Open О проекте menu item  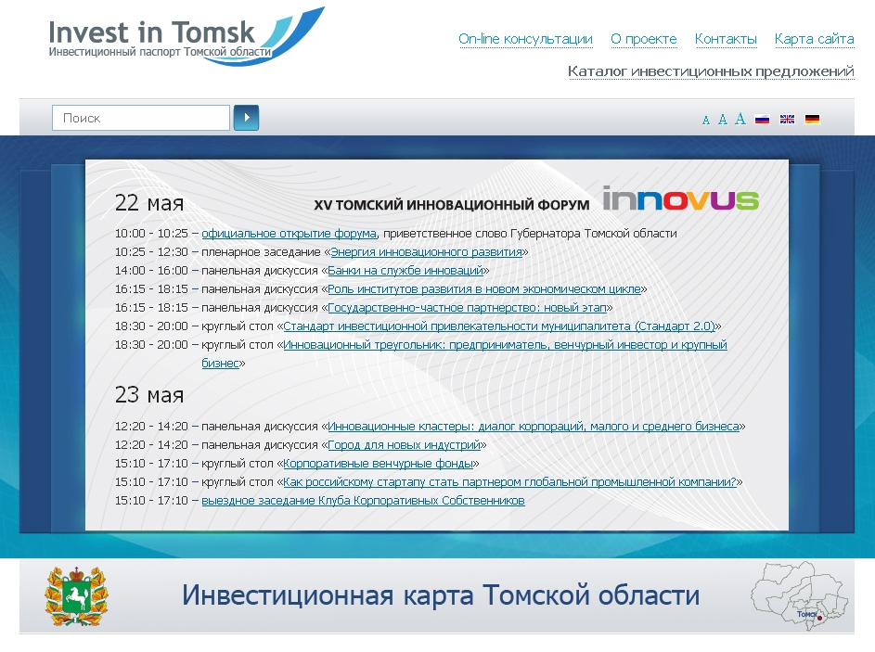643,39
